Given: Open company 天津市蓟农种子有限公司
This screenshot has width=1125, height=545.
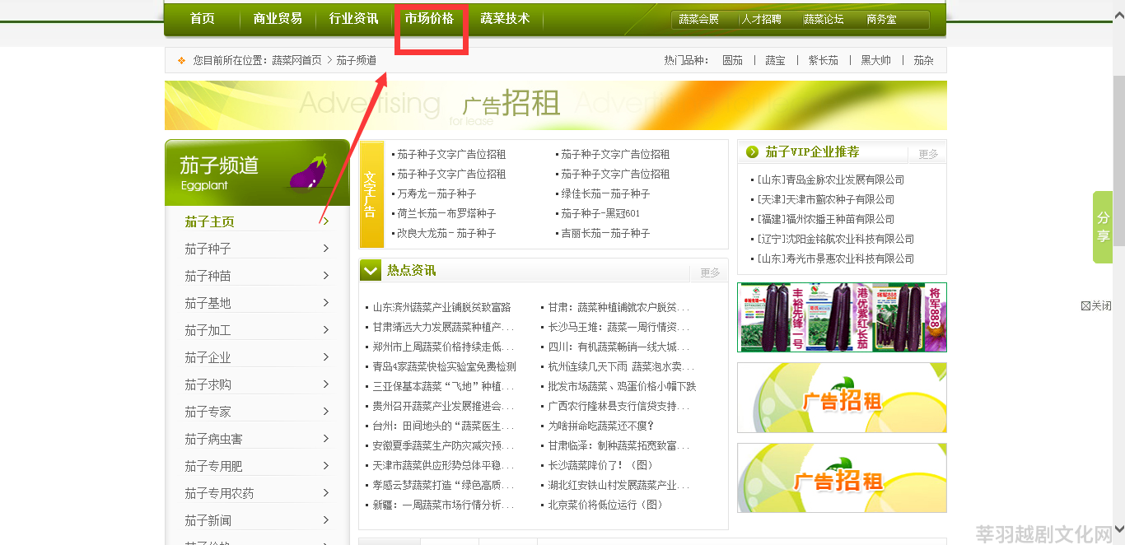Looking at the screenshot, I should (x=825, y=199).
